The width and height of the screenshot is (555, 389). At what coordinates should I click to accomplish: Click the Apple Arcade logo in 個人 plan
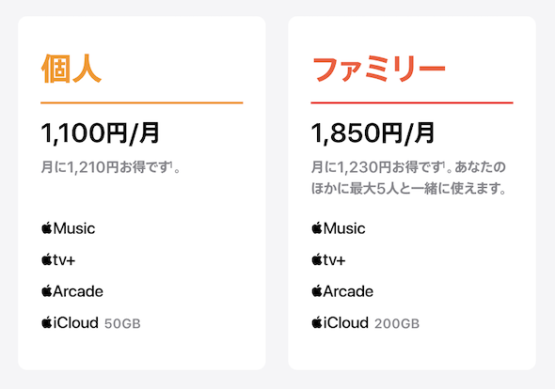pos(72,291)
